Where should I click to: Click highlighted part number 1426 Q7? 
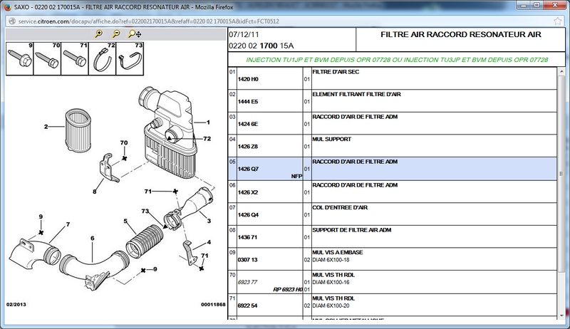pyautogui.click(x=248, y=169)
